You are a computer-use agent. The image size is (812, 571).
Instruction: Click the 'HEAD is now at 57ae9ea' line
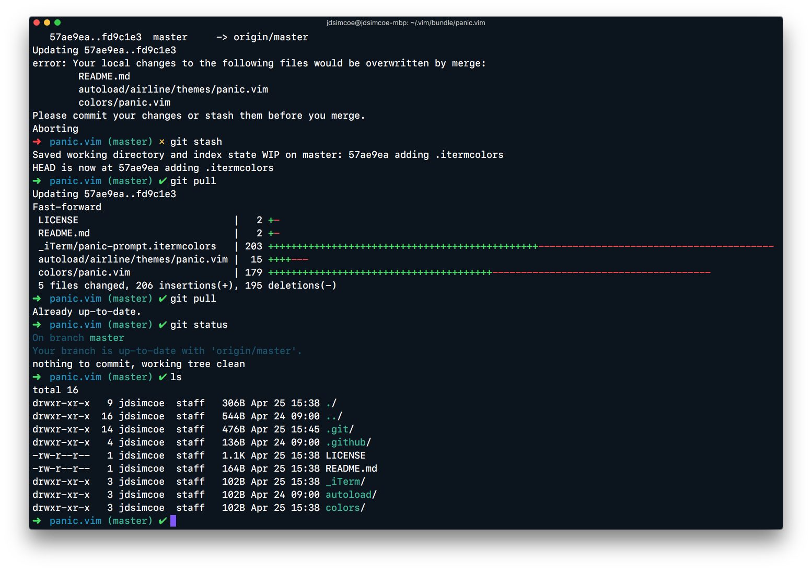[x=153, y=168]
